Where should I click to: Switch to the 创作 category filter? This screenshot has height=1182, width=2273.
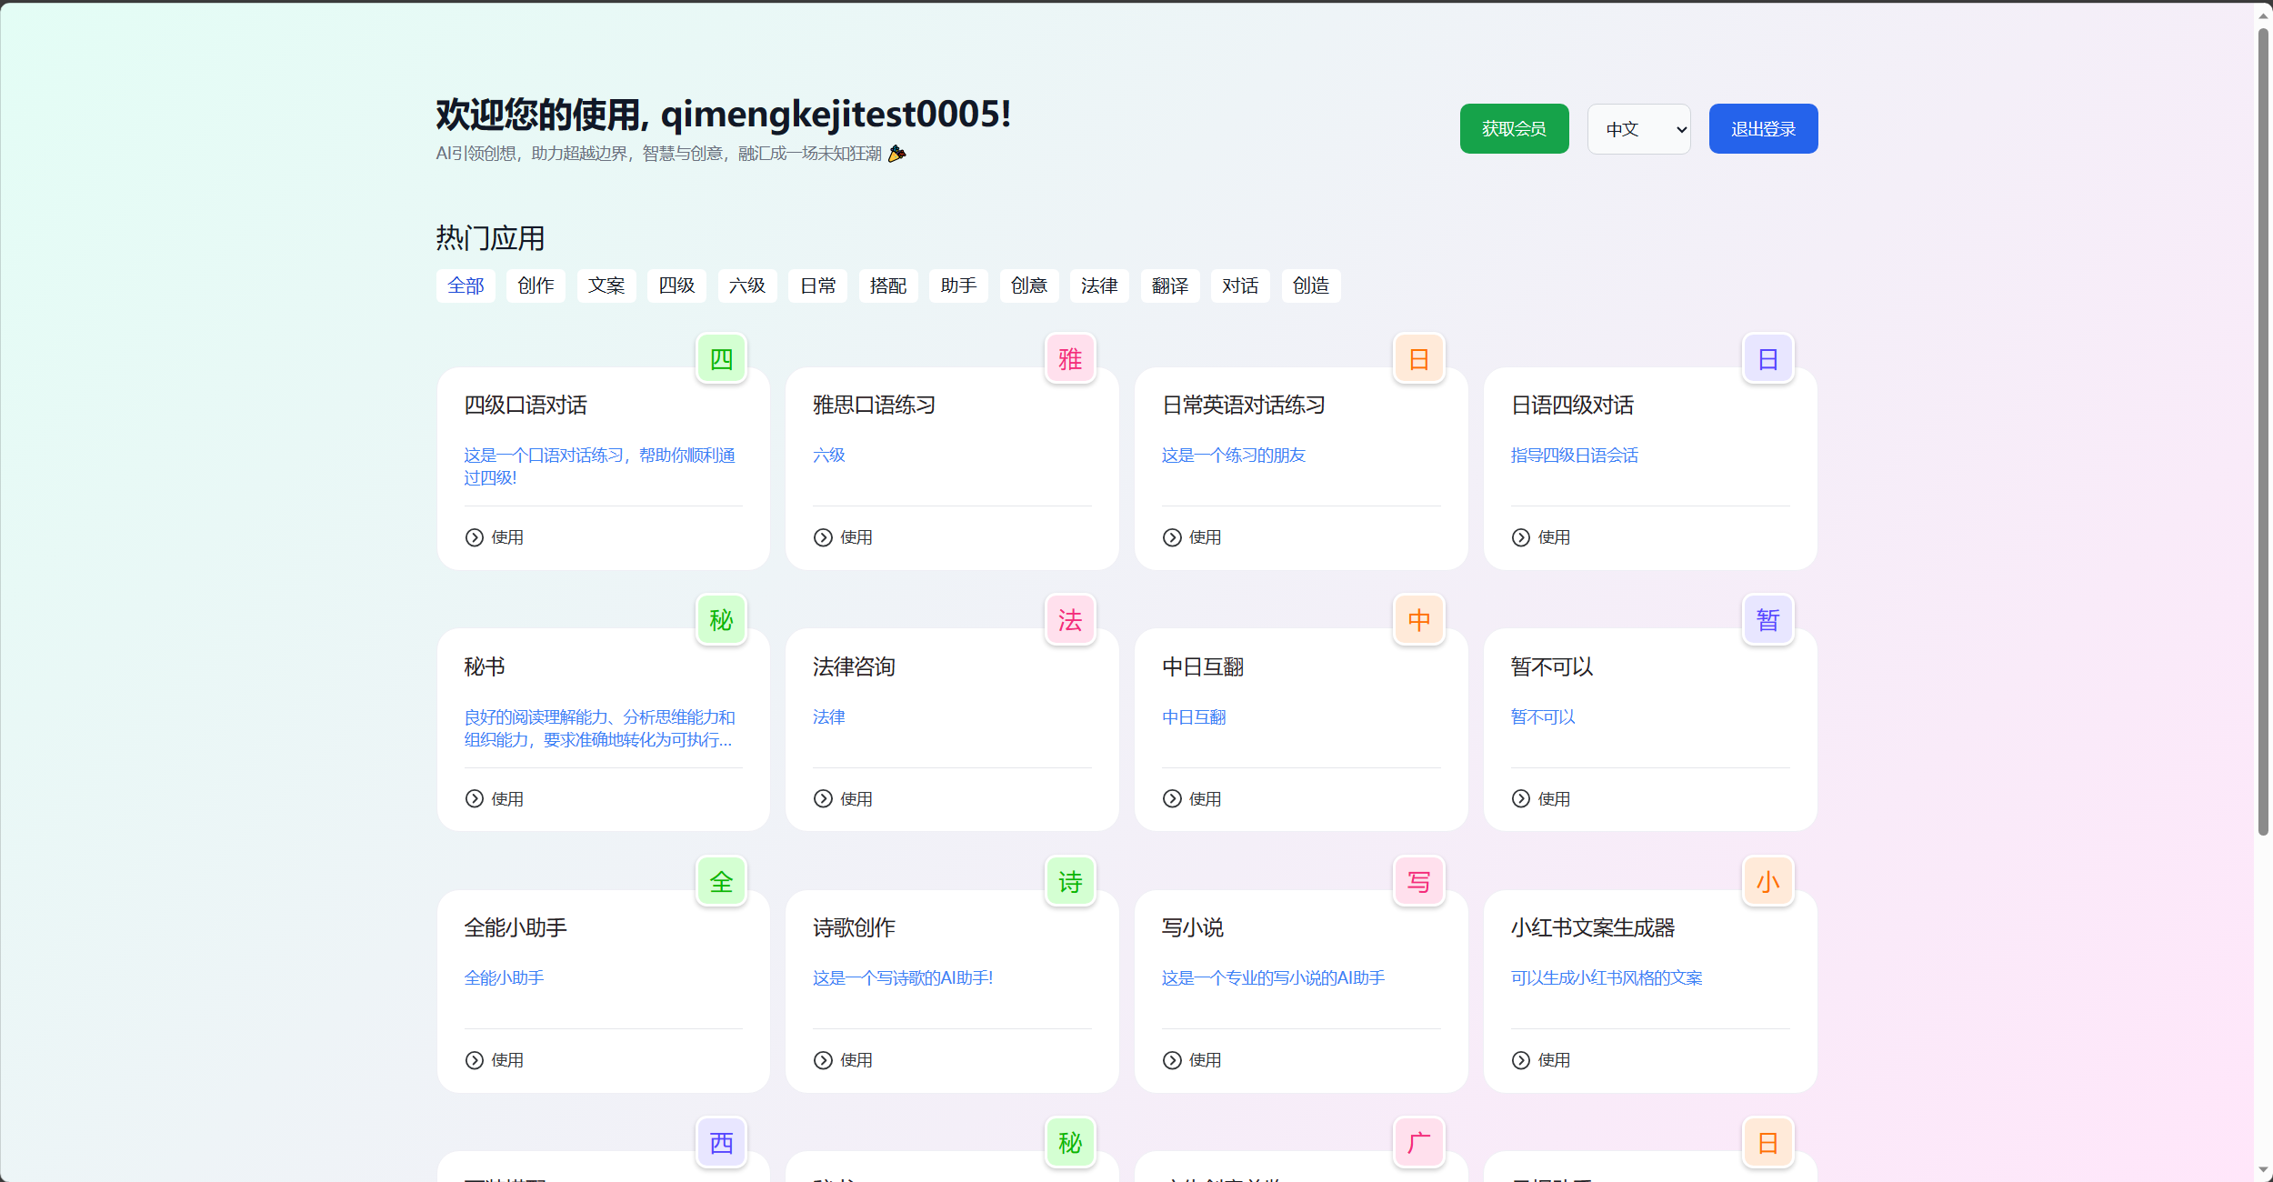[x=536, y=285]
